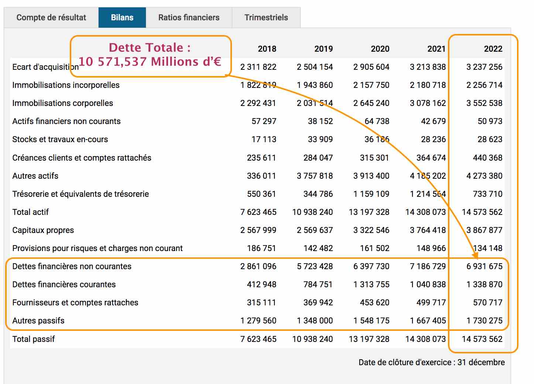Open the Trimestriels tab
Viewport: 534px width, 384px height.
tap(266, 17)
